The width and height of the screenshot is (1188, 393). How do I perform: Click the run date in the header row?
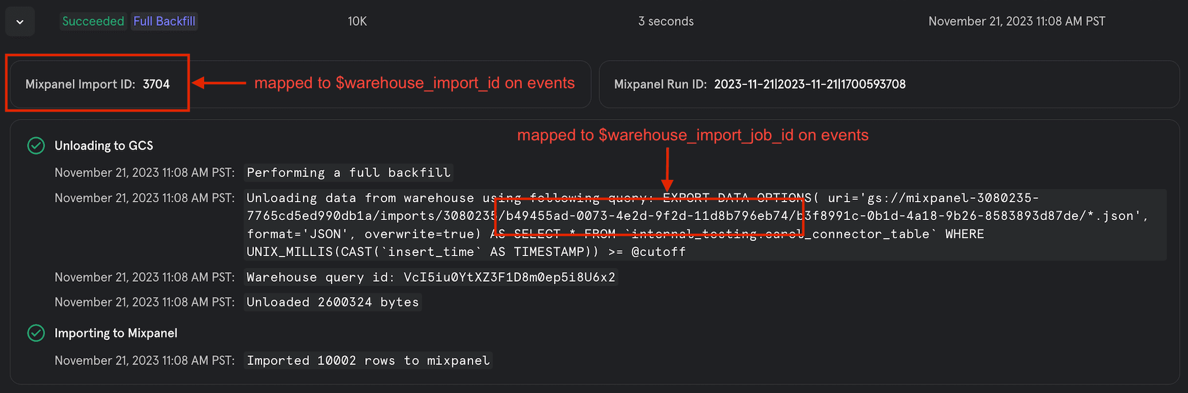(1017, 21)
